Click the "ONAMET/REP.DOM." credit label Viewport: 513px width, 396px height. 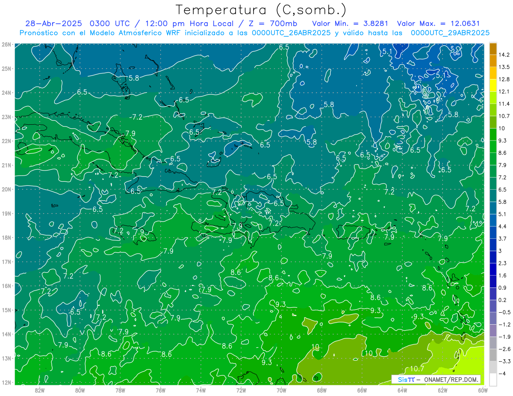[451, 379]
